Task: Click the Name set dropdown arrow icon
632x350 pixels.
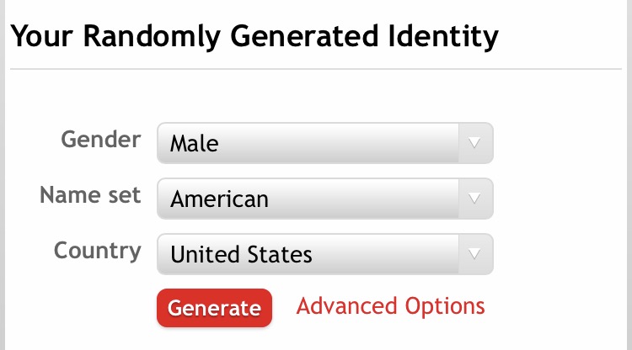Action: click(x=474, y=199)
